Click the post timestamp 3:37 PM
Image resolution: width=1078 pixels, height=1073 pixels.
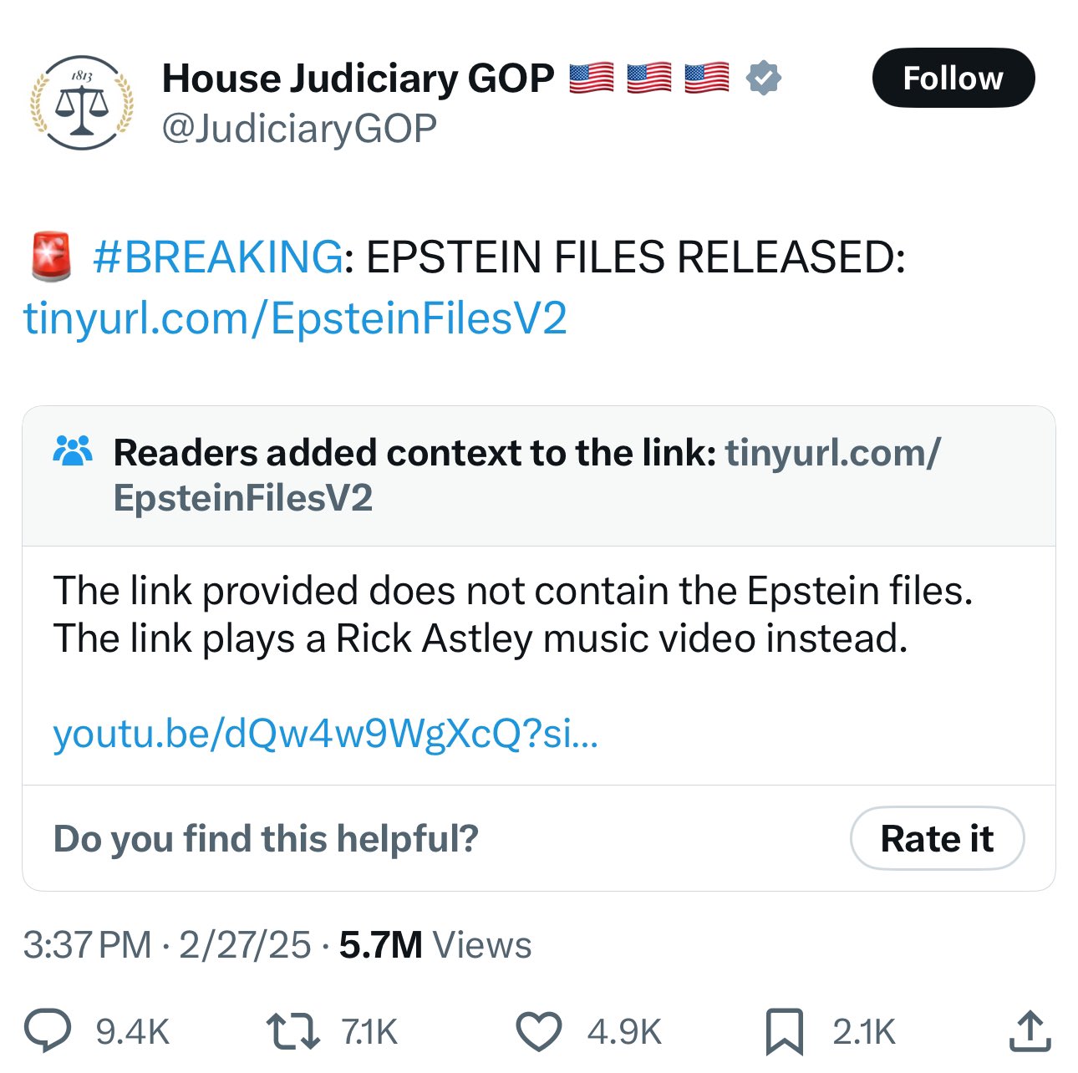pyautogui.click(x=87, y=945)
